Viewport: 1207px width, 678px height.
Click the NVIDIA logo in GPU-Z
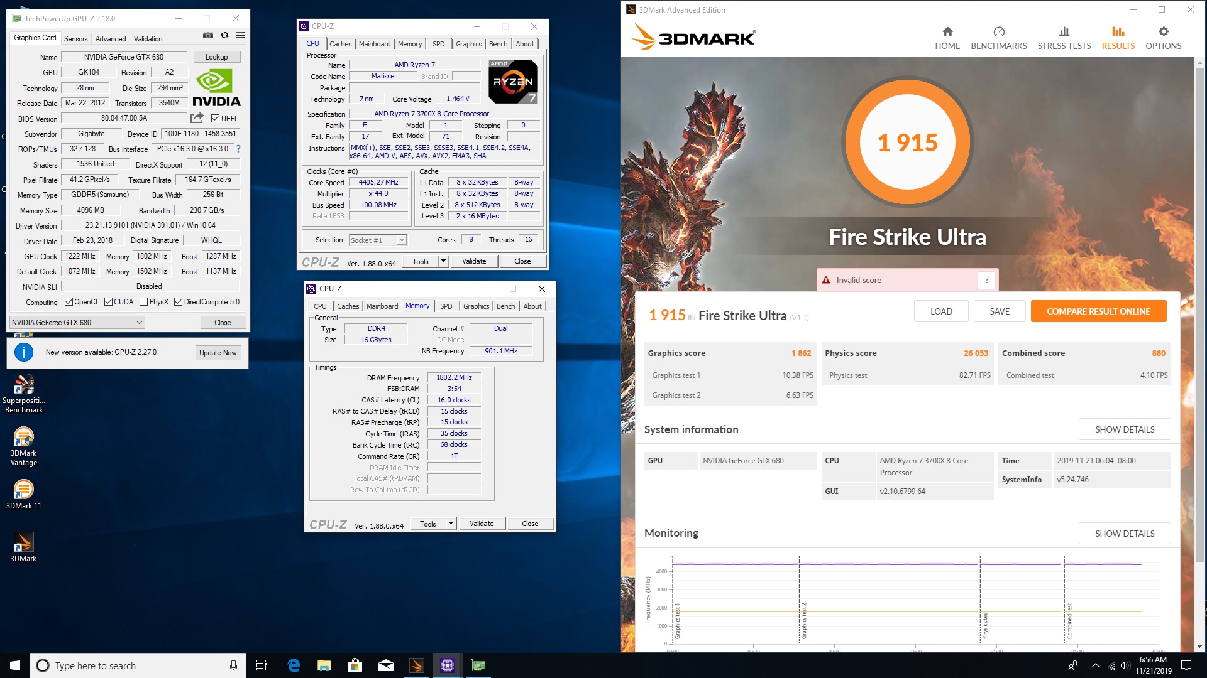click(x=216, y=89)
